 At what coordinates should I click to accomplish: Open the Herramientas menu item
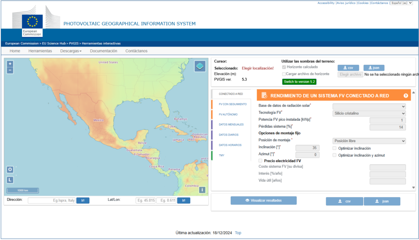click(40, 51)
